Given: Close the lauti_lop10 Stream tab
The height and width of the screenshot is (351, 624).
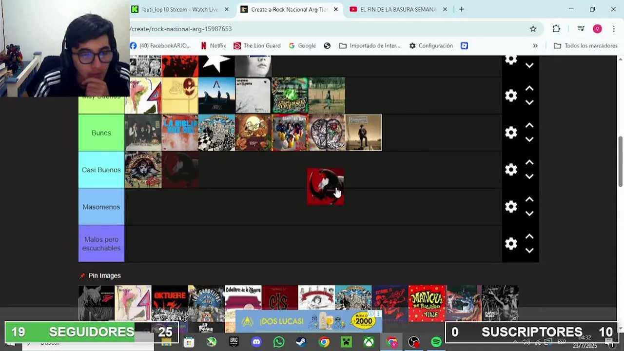Looking at the screenshot, I should (x=227, y=9).
